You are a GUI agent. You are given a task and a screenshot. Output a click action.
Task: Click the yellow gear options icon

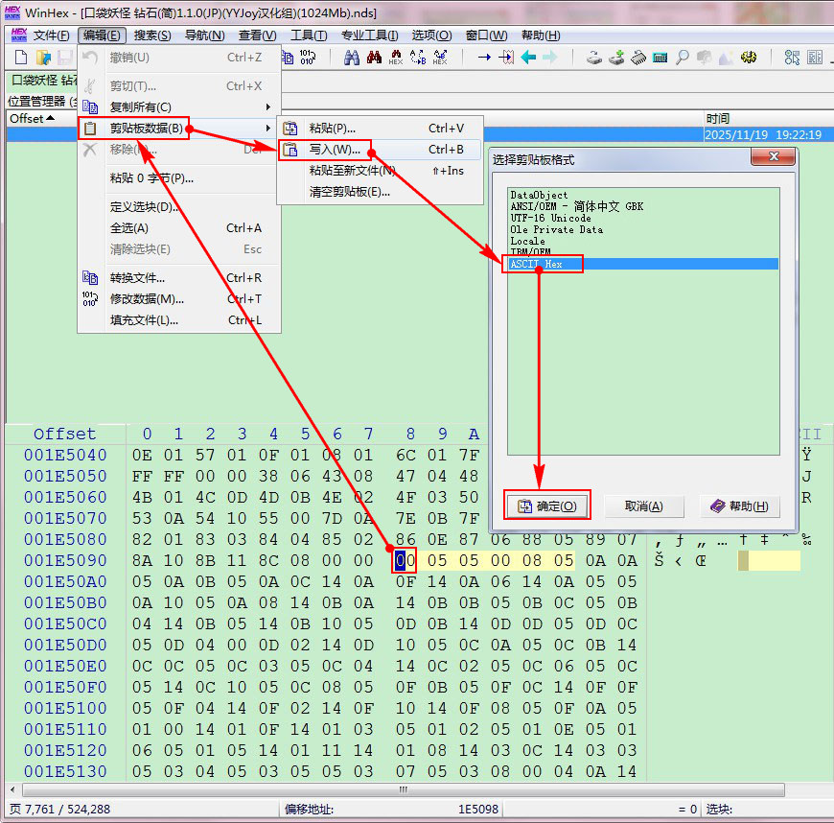pos(749,58)
